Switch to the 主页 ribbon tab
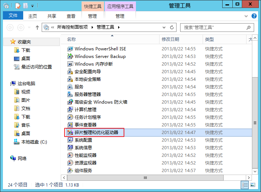This screenshot has height=192, width=261. 33,16
